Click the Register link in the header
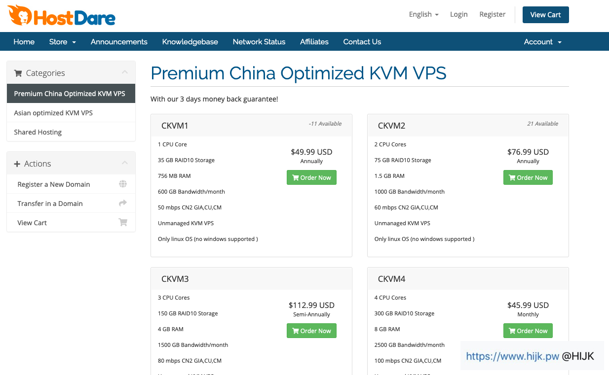This screenshot has width=609, height=375. point(492,14)
